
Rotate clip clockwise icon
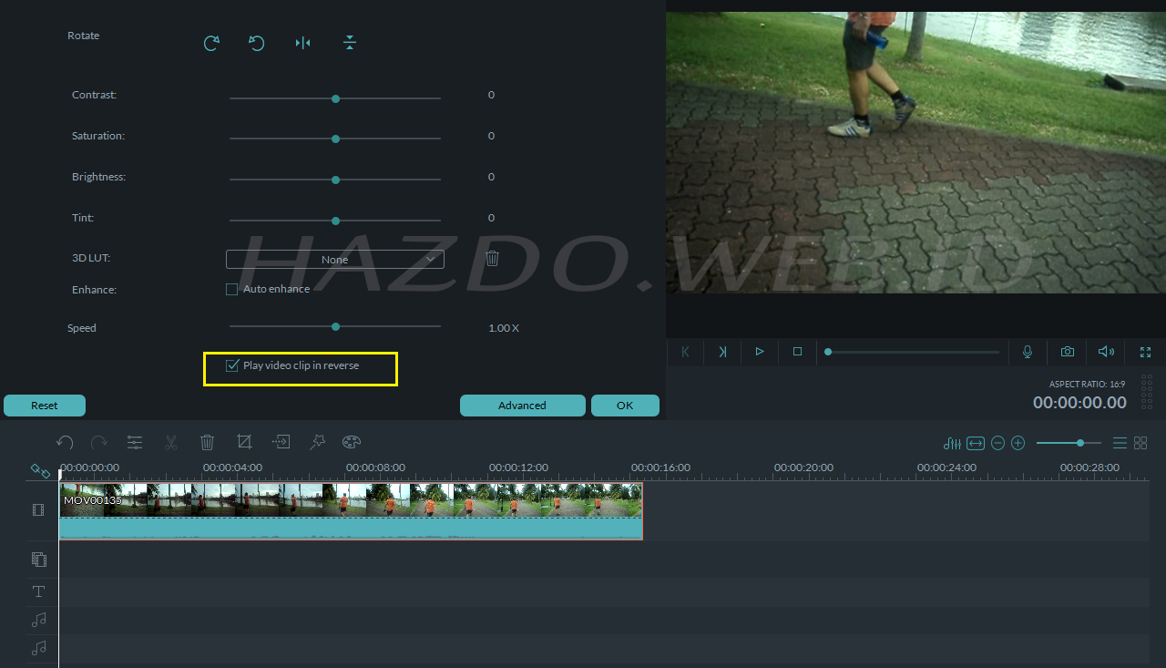[x=211, y=43]
